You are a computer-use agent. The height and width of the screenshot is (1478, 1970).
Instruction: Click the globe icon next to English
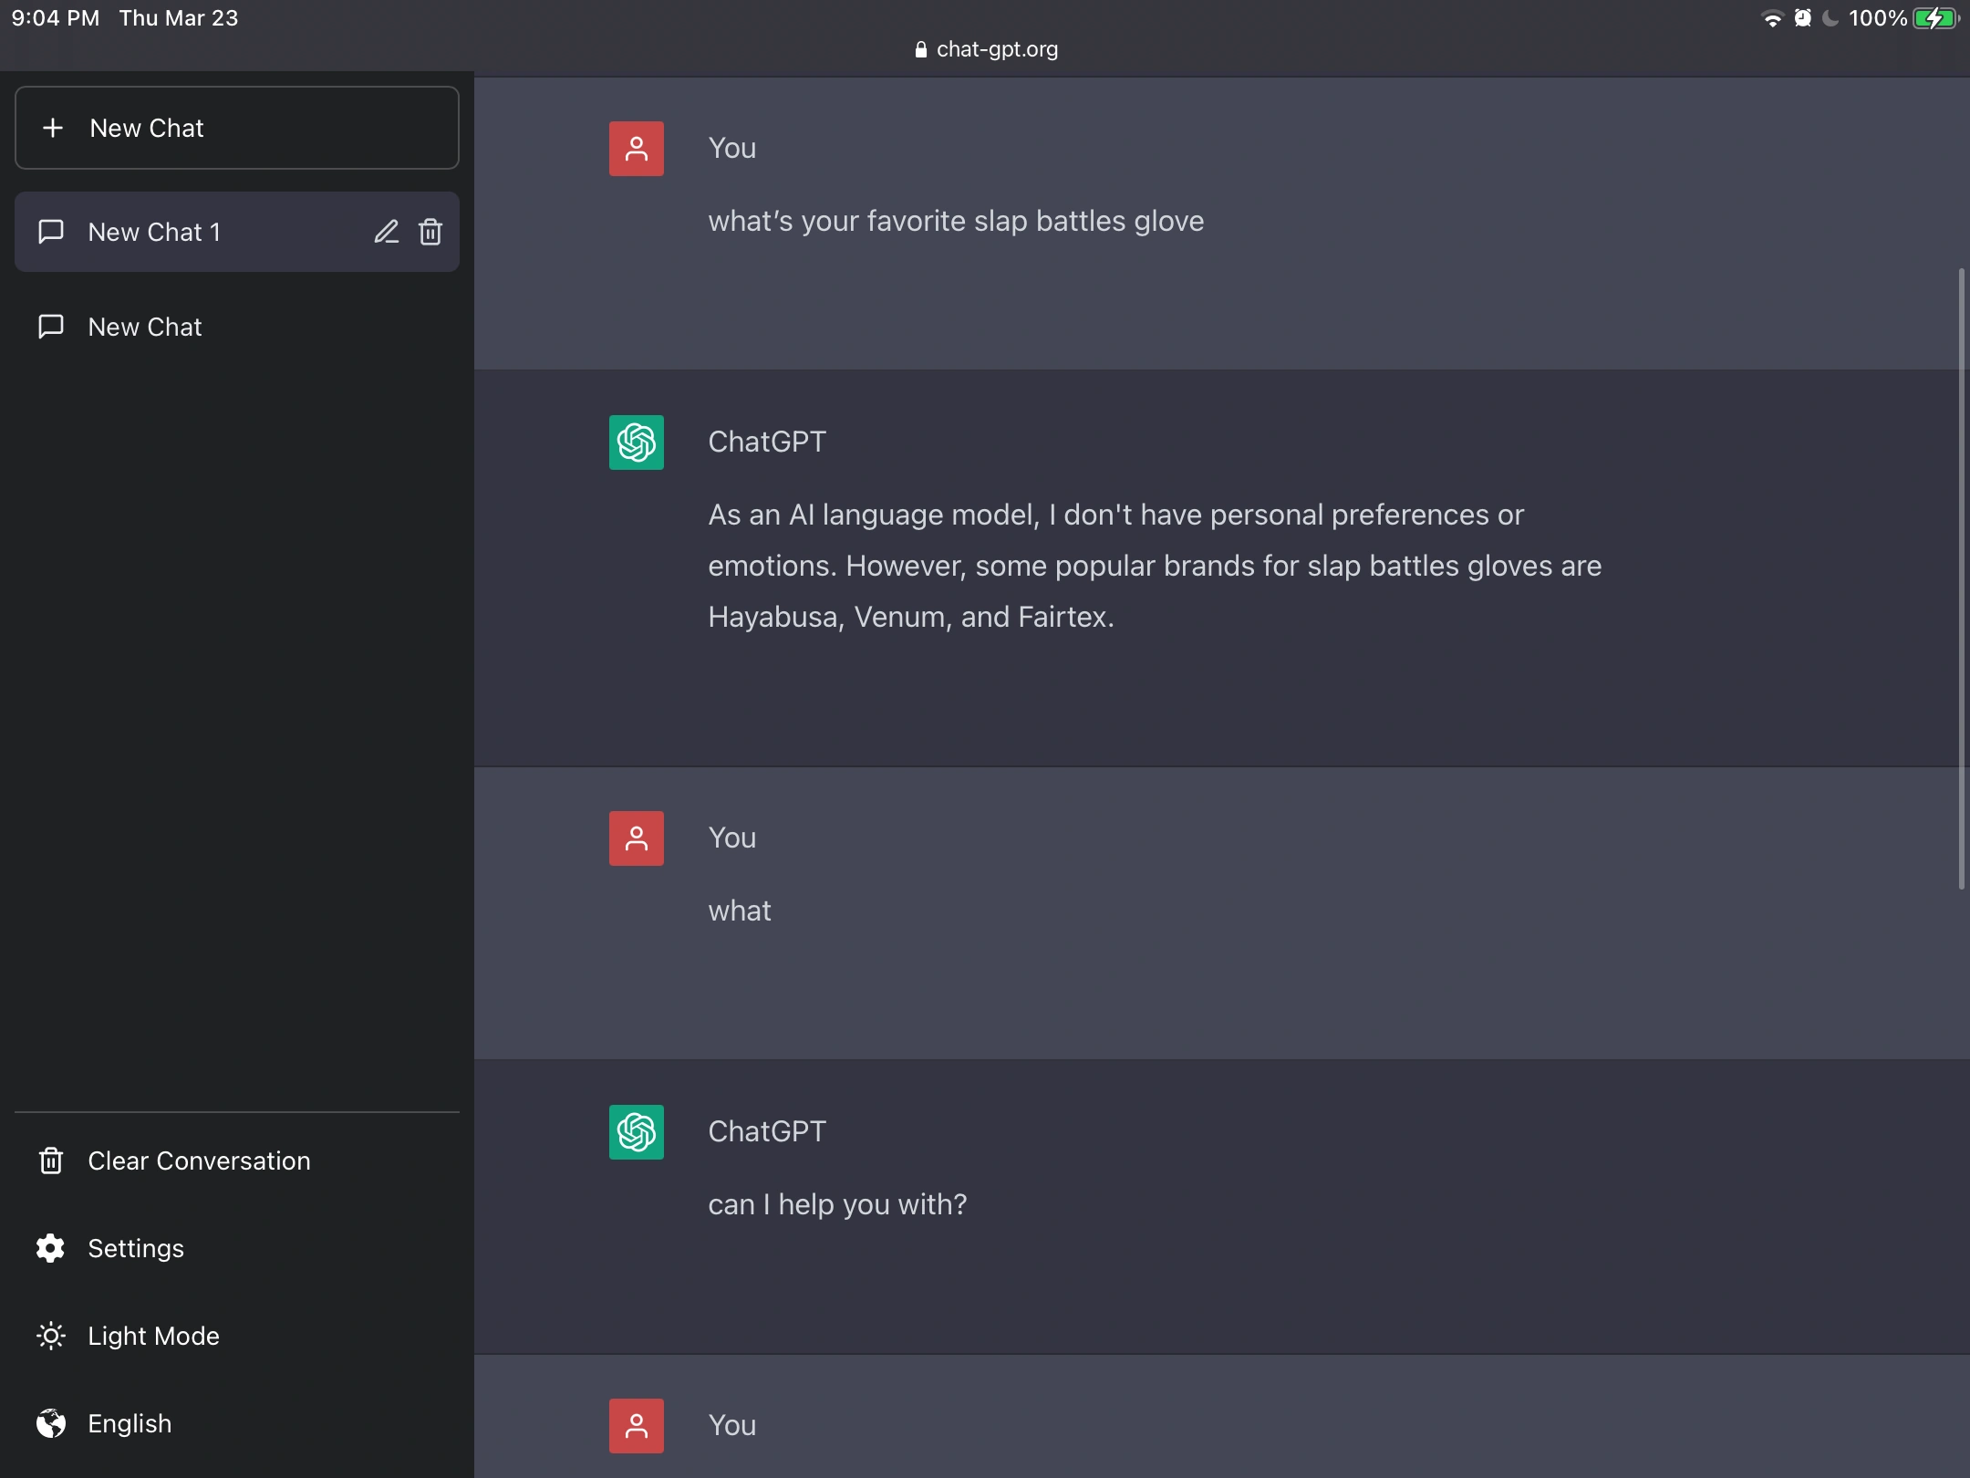click(50, 1423)
